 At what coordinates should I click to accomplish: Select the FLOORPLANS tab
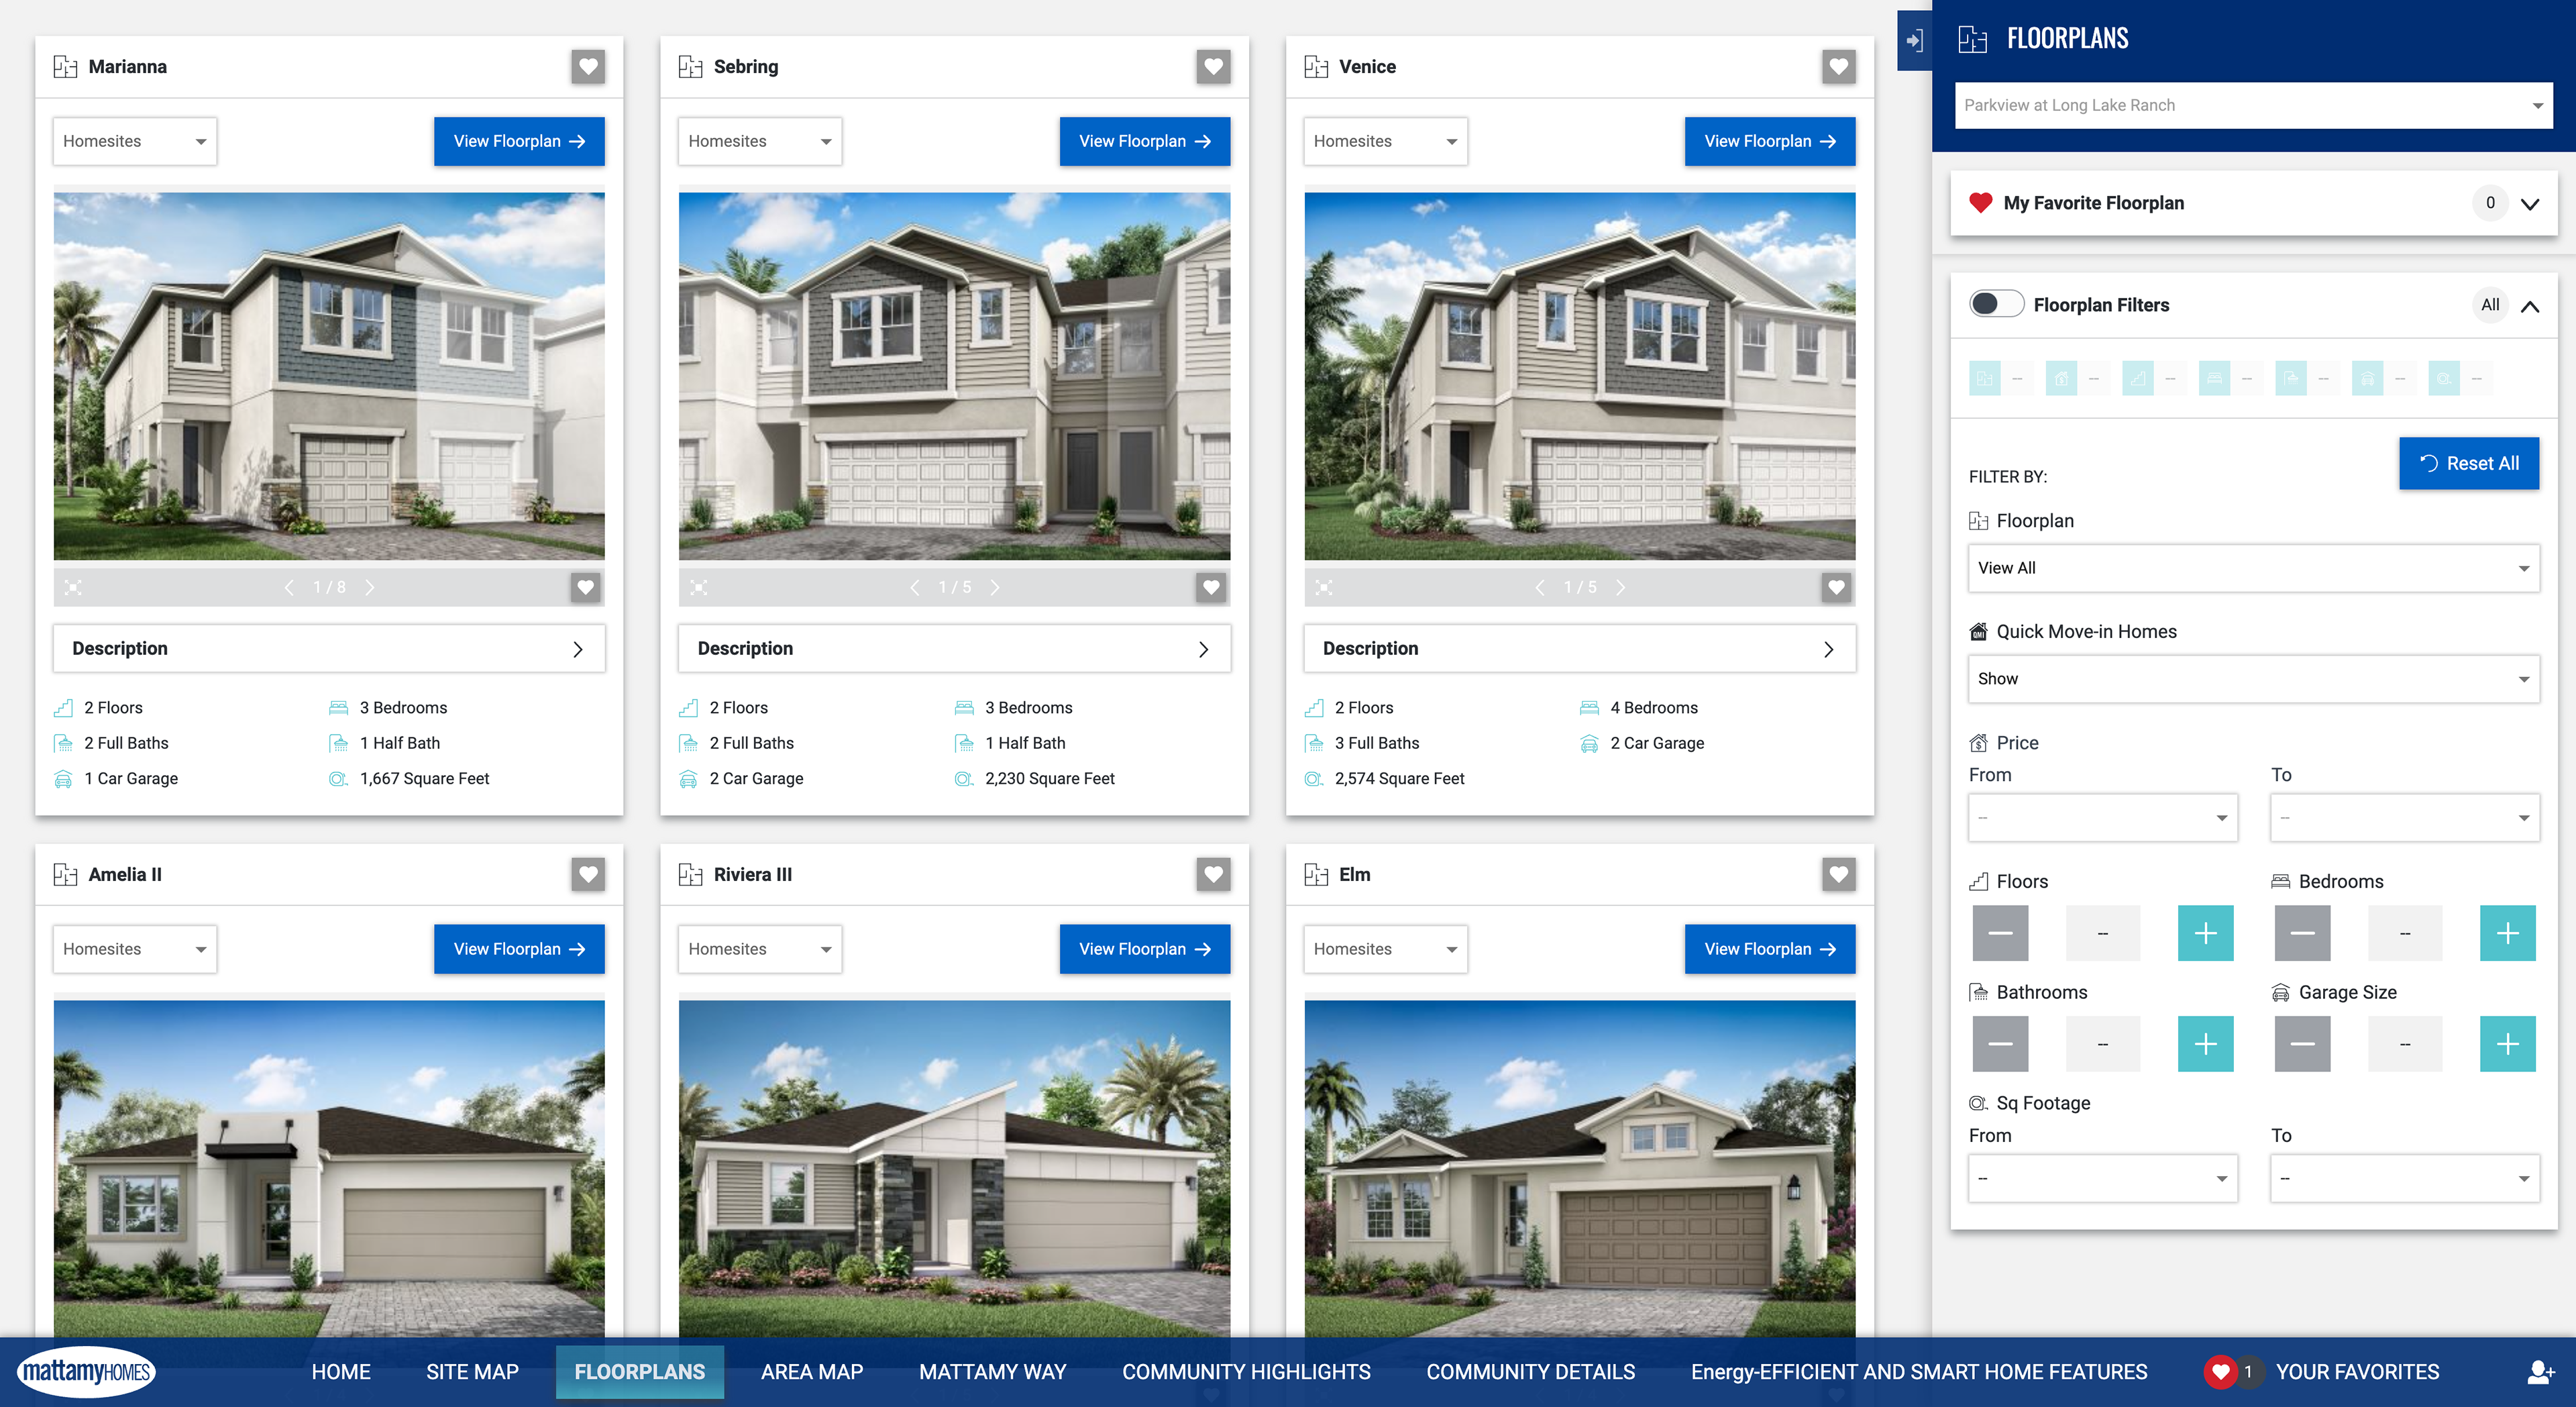click(639, 1372)
